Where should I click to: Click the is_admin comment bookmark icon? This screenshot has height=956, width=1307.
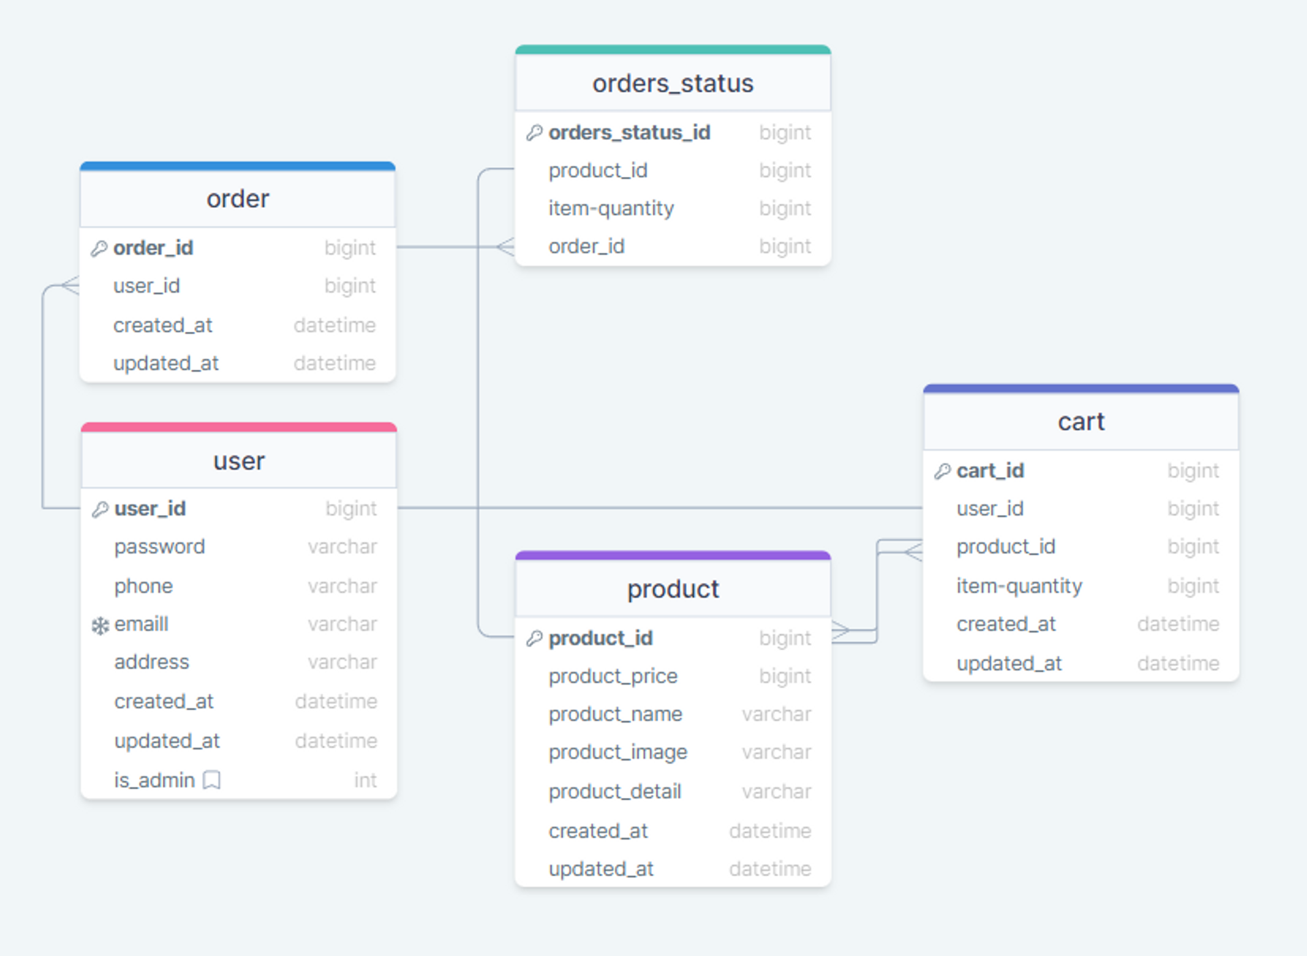click(212, 780)
